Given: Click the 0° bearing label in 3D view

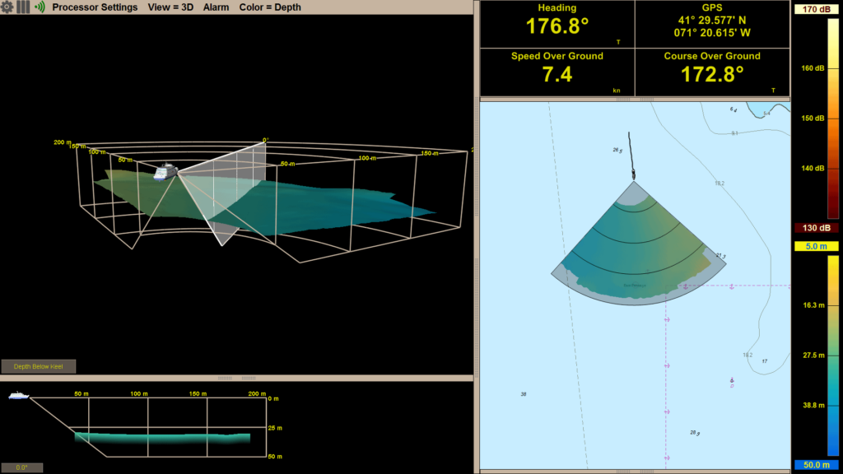Looking at the screenshot, I should (265, 140).
